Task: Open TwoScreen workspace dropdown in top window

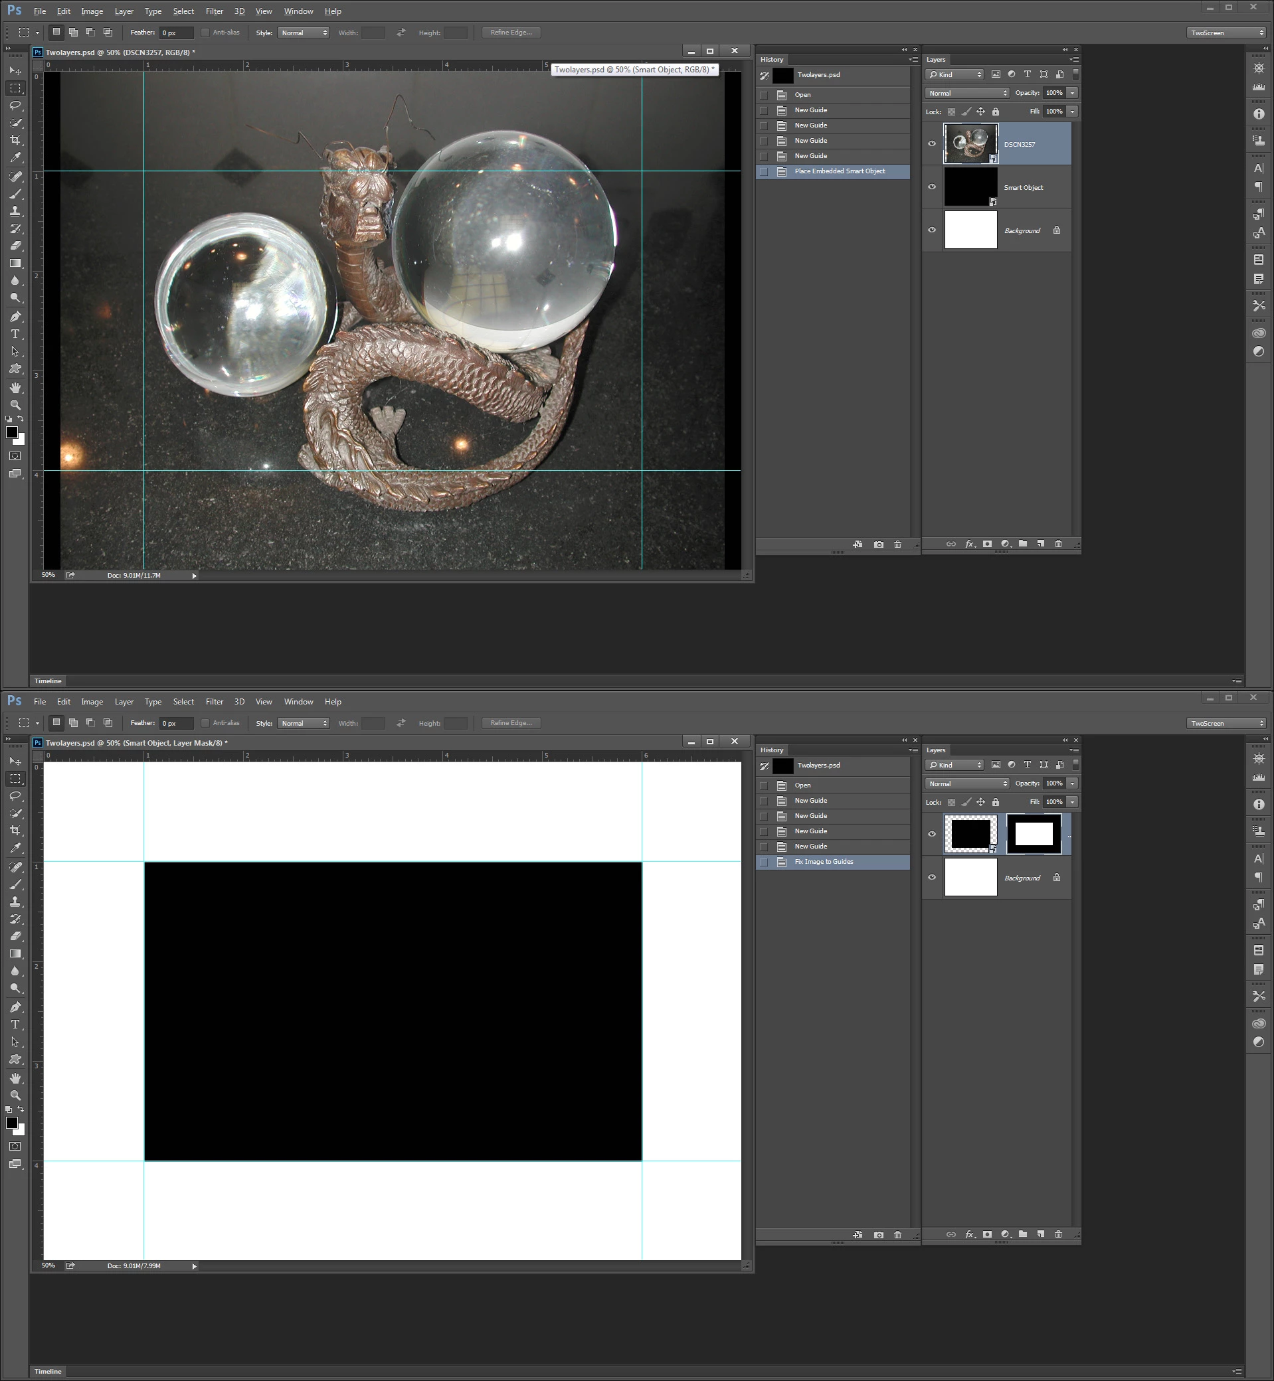Action: pyautogui.click(x=1226, y=33)
